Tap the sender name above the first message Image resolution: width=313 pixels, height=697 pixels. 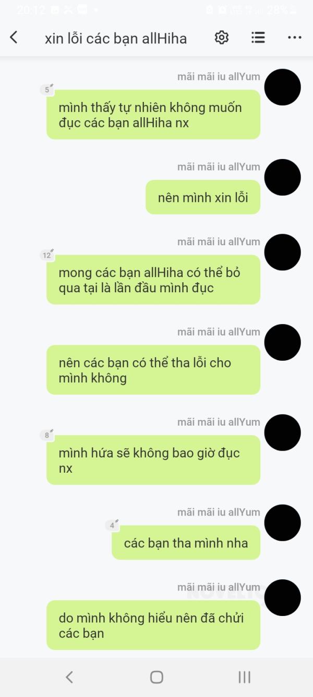pos(219,76)
